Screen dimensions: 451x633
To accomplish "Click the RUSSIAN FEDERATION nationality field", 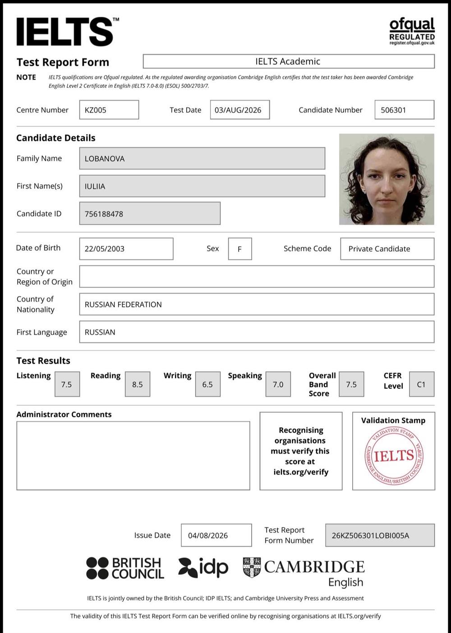I will 257,304.
